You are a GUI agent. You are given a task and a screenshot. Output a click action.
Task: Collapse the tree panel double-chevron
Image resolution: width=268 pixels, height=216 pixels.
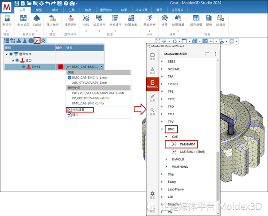tap(43, 41)
